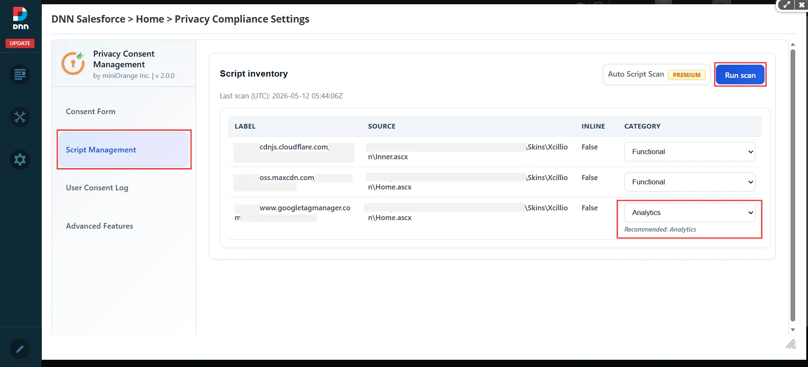
Task: Open the Content menu icon in sidebar
Action: click(20, 75)
